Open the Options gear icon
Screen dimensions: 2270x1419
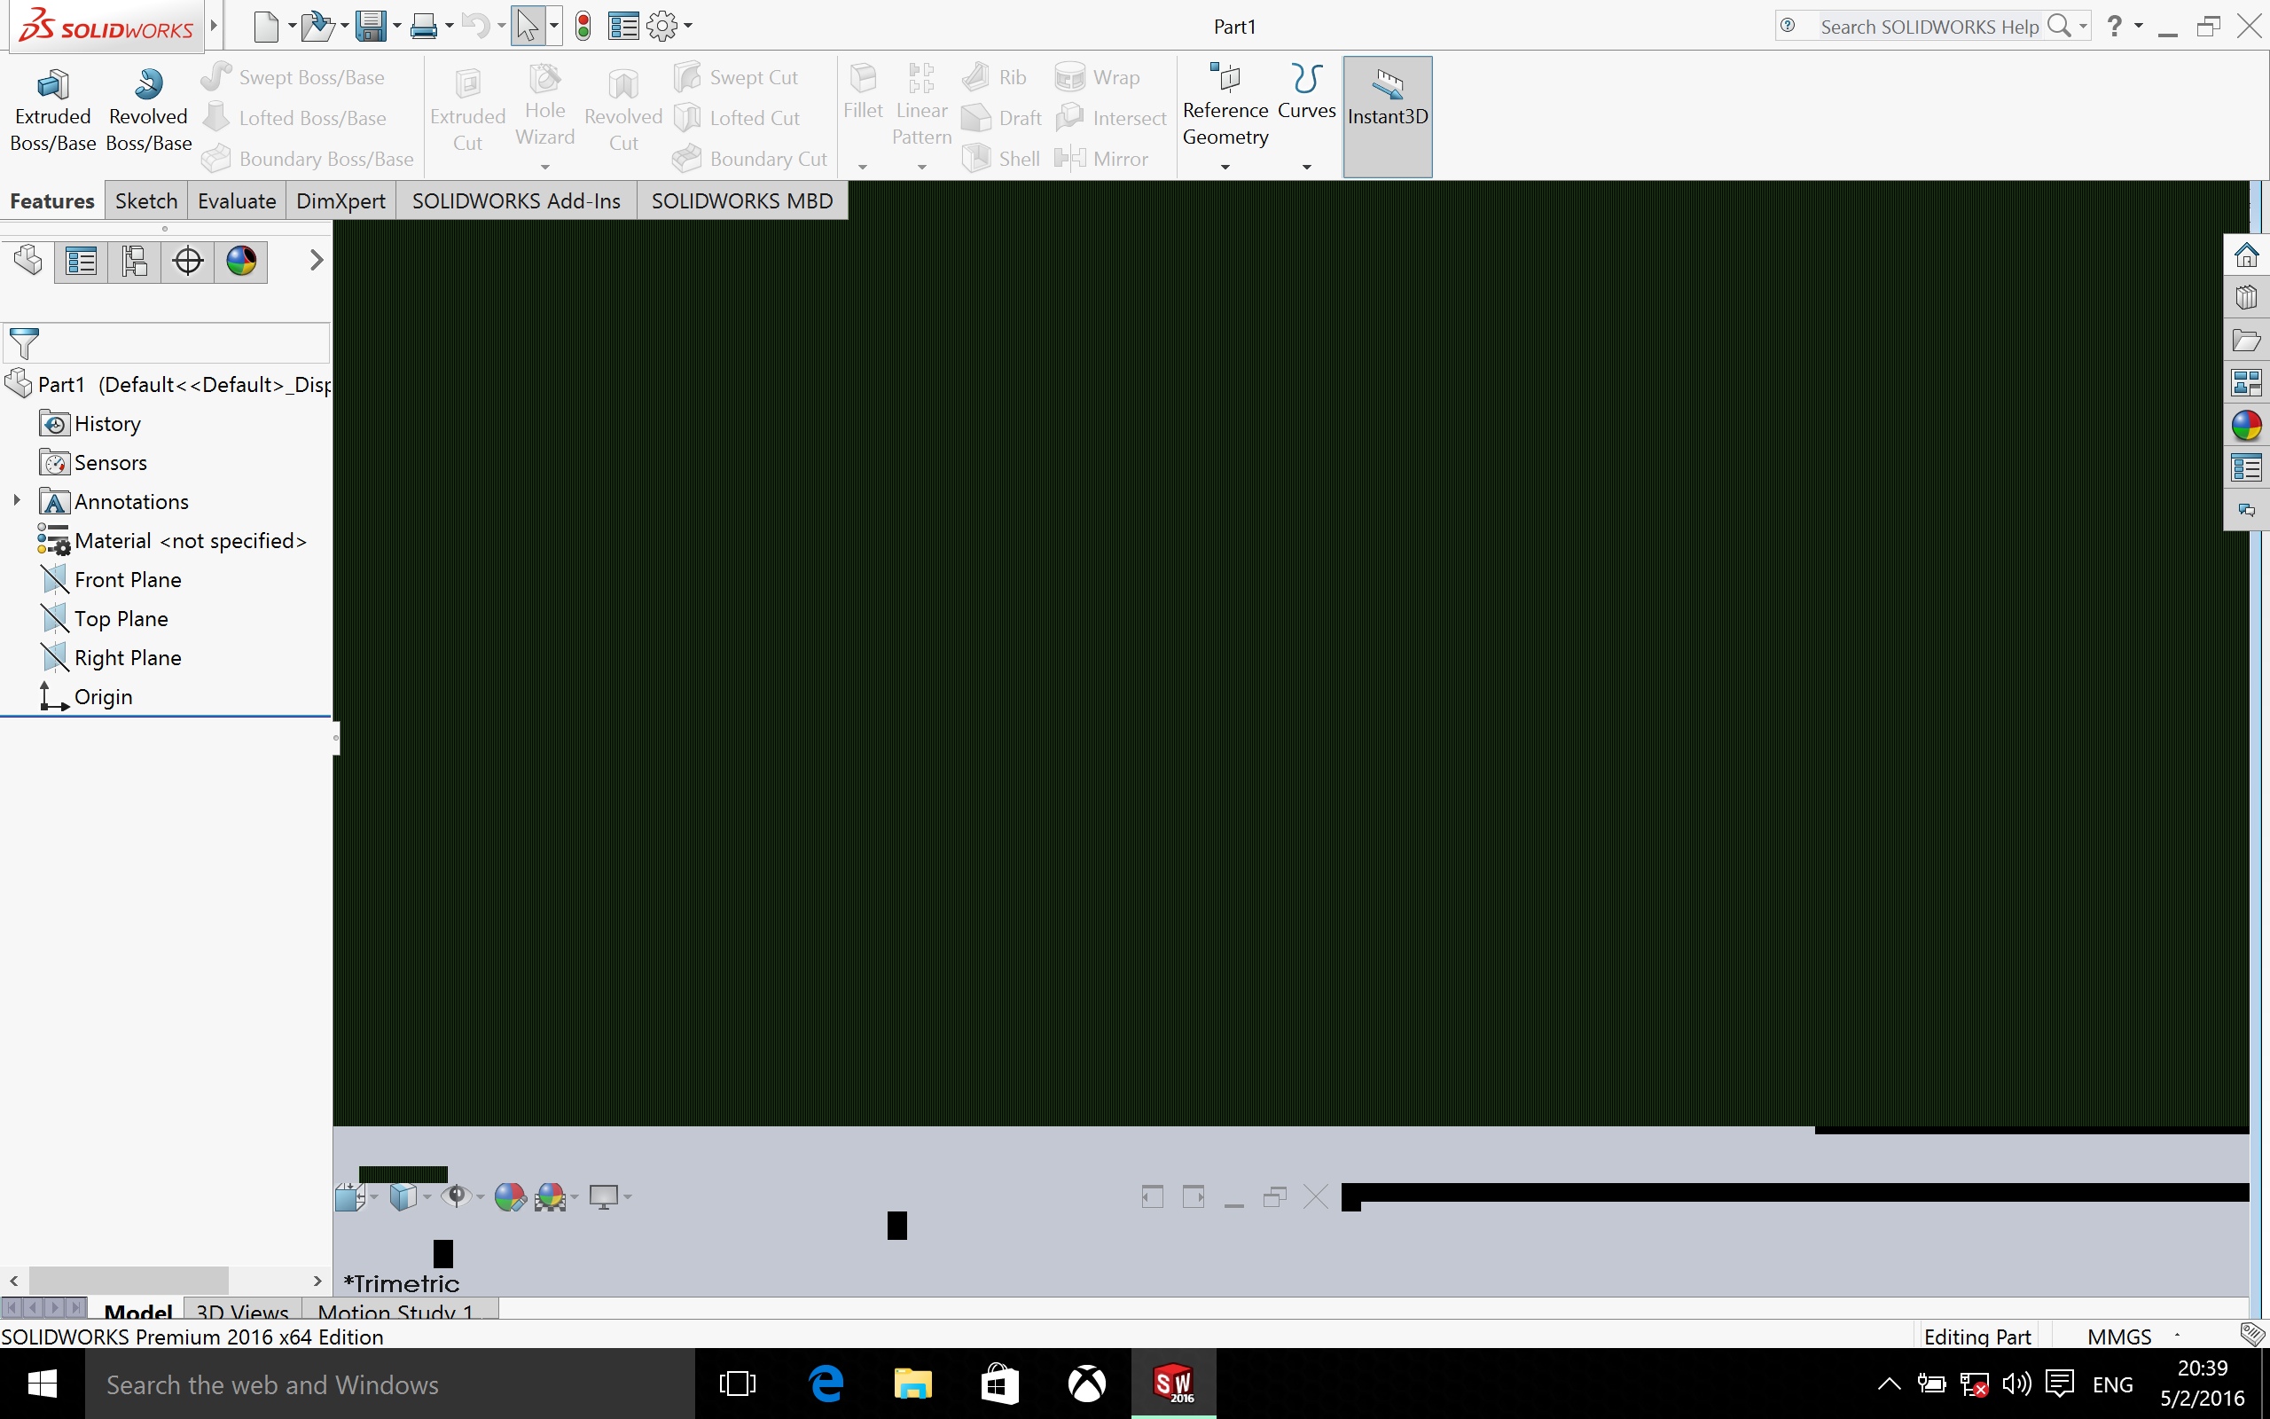tap(662, 27)
